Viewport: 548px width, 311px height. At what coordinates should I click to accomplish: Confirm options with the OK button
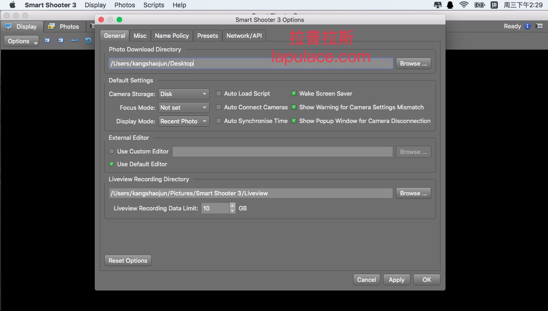[x=427, y=280]
